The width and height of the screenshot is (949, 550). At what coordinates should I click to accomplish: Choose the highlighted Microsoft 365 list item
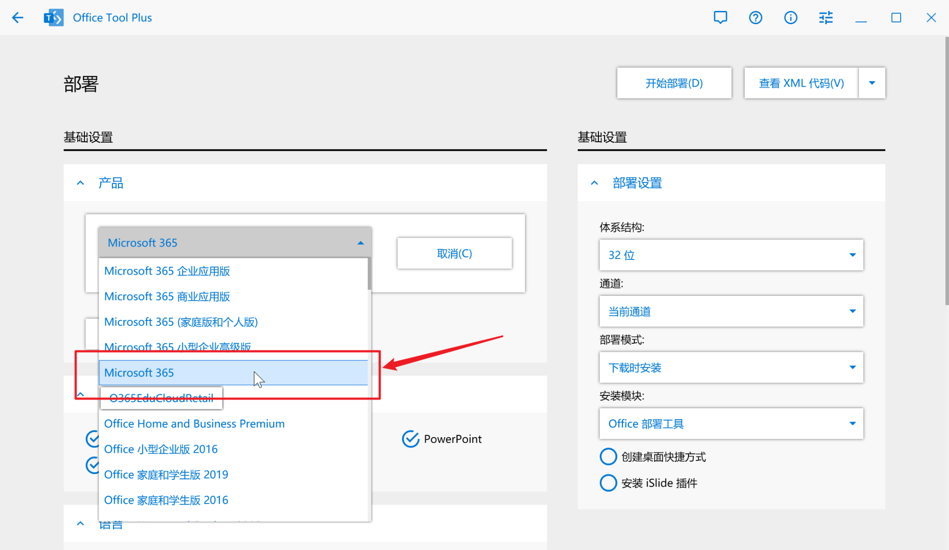(233, 373)
